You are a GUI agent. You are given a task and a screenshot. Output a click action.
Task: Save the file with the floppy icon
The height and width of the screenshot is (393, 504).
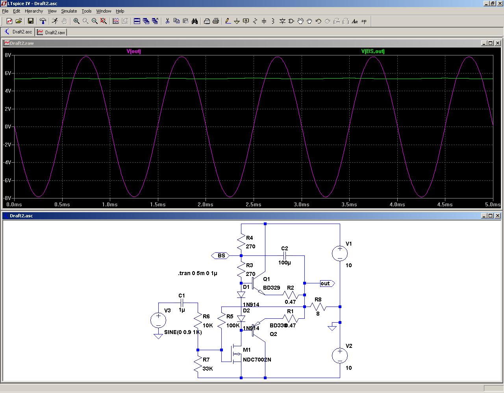click(30, 21)
